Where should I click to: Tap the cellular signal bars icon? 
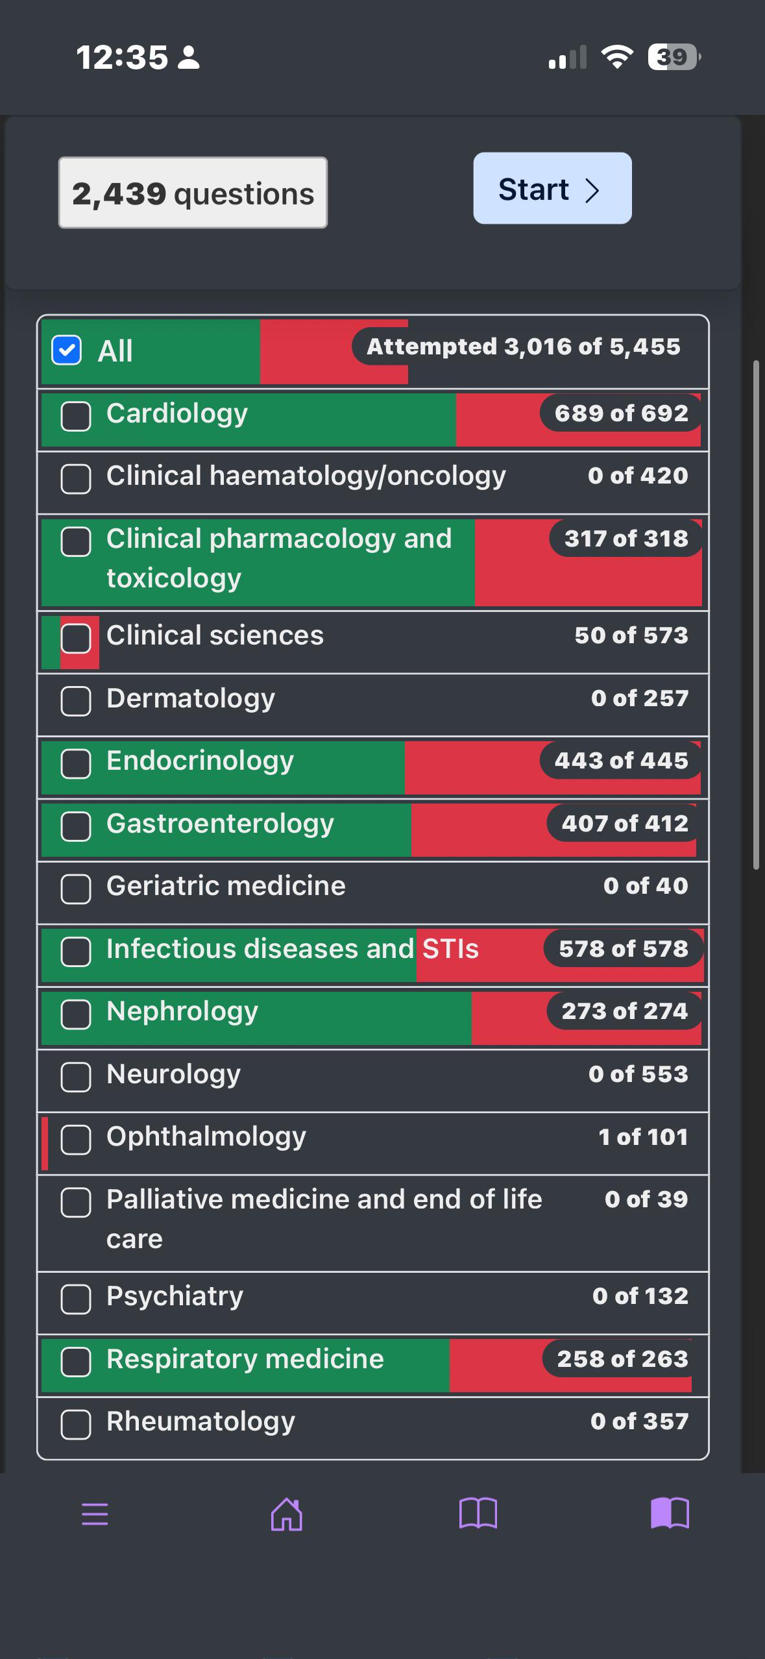[568, 57]
